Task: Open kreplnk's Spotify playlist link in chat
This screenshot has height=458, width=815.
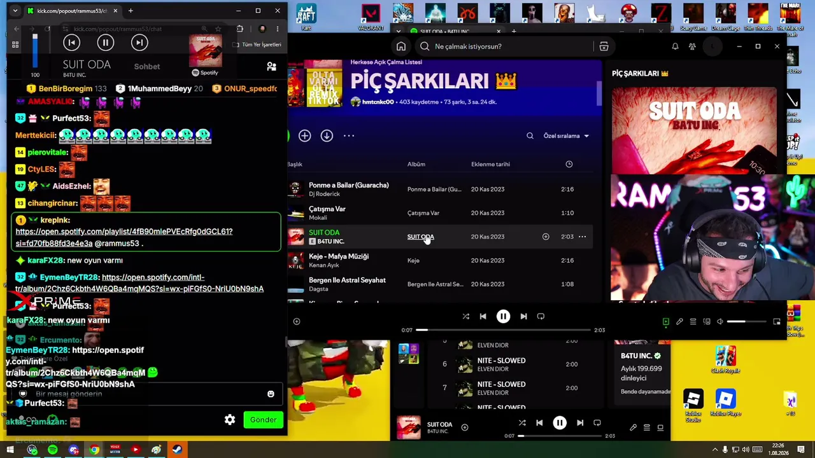Action: [124, 237]
